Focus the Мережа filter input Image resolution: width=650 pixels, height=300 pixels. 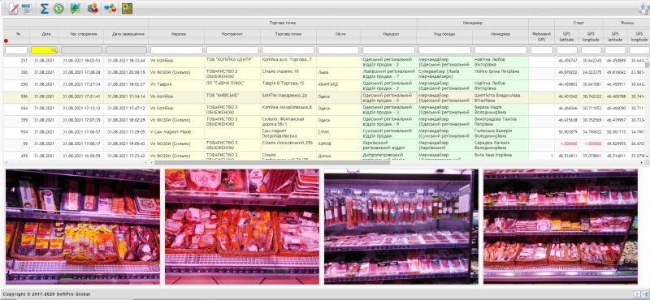(x=176, y=50)
